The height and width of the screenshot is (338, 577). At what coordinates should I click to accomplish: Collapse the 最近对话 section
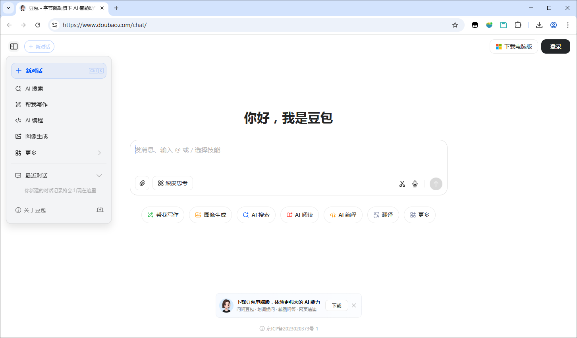point(99,176)
